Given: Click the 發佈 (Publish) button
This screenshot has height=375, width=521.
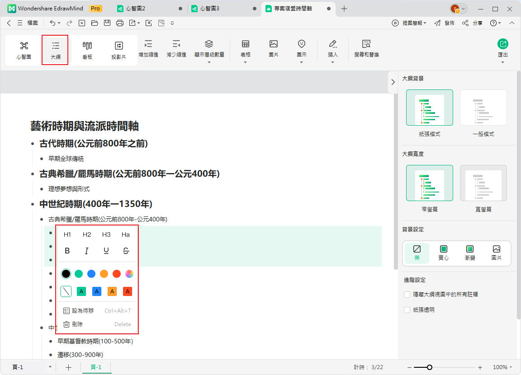Looking at the screenshot, I should click(x=445, y=23).
